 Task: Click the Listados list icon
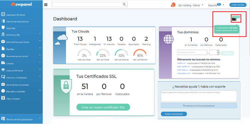click(x=3, y=63)
